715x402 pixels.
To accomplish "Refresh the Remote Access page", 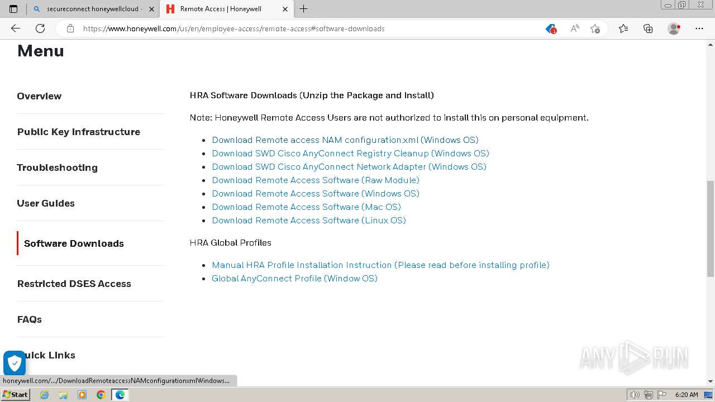I will (x=40, y=28).
